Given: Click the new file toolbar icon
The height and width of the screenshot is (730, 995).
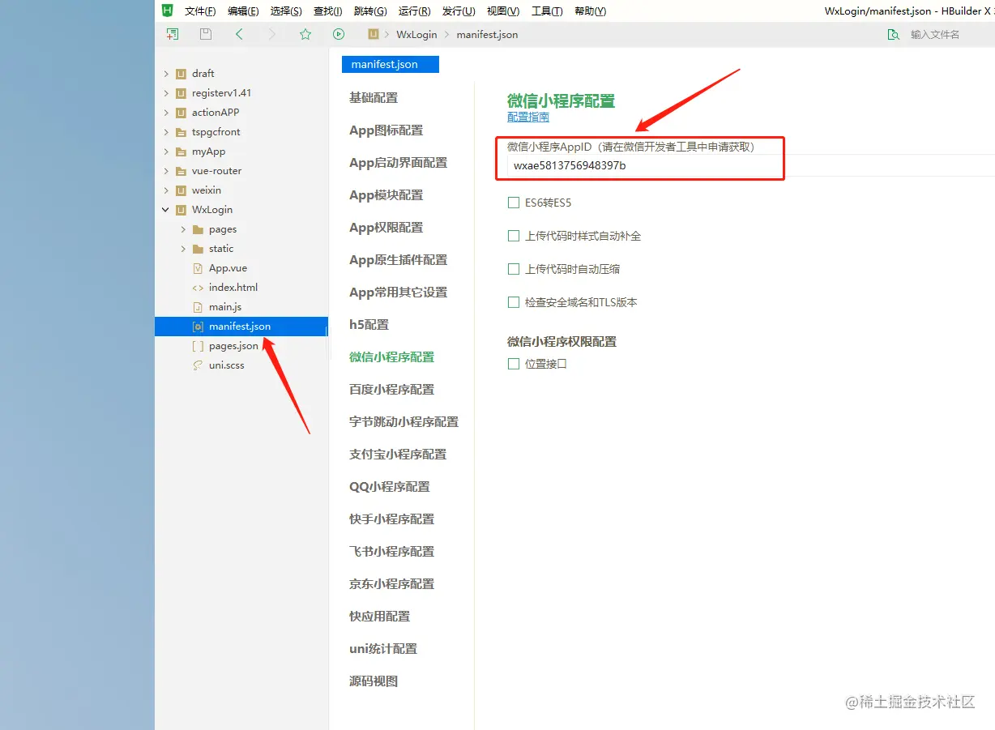Looking at the screenshot, I should tap(173, 34).
